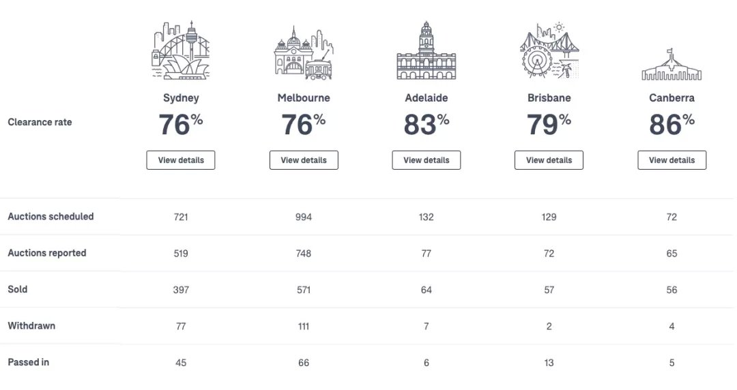
Task: Click the Passed in row label
Action: [x=28, y=362]
